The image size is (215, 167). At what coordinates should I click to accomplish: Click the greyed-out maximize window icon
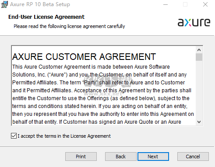point(185,4)
